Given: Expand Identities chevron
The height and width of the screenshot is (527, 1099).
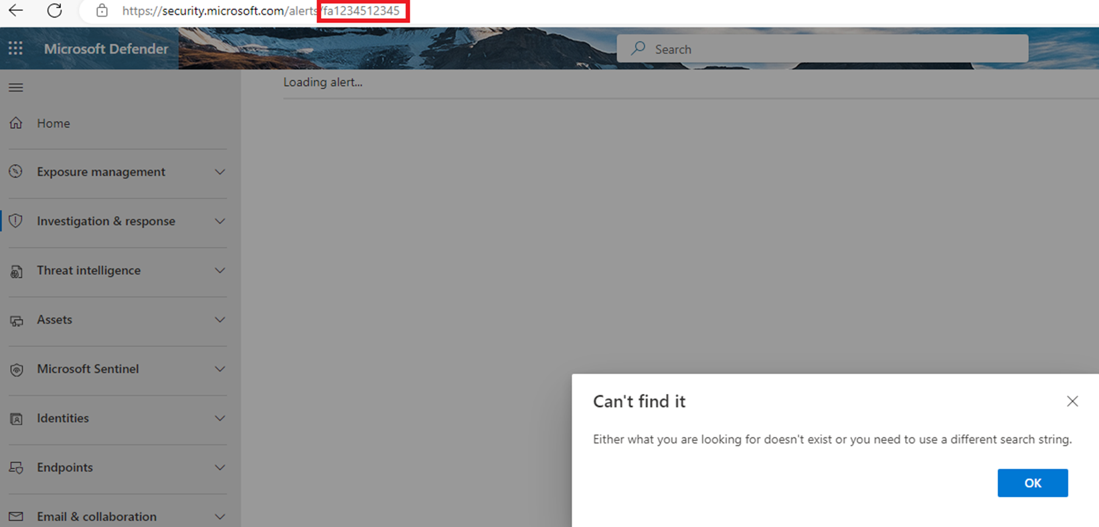Looking at the screenshot, I should [x=220, y=418].
